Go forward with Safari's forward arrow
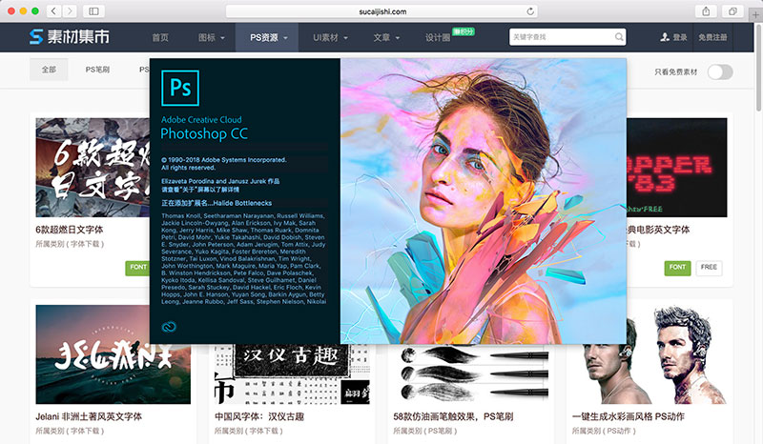The image size is (763, 444). pyautogui.click(x=70, y=11)
